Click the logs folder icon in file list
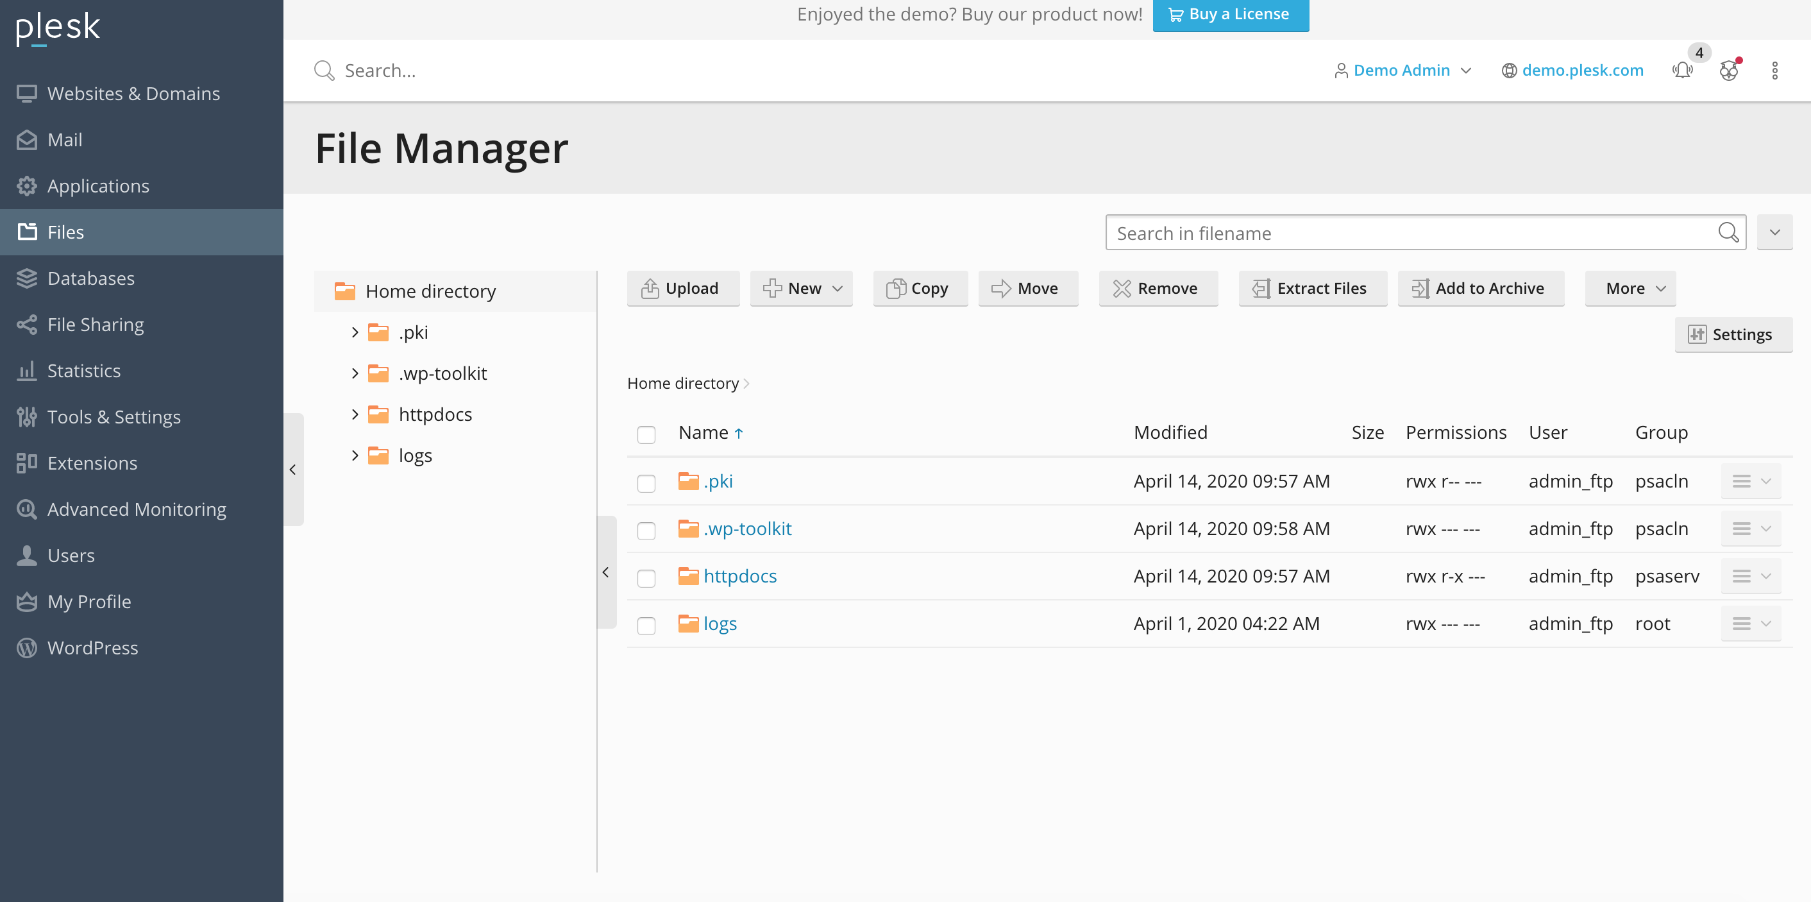 pos(688,623)
